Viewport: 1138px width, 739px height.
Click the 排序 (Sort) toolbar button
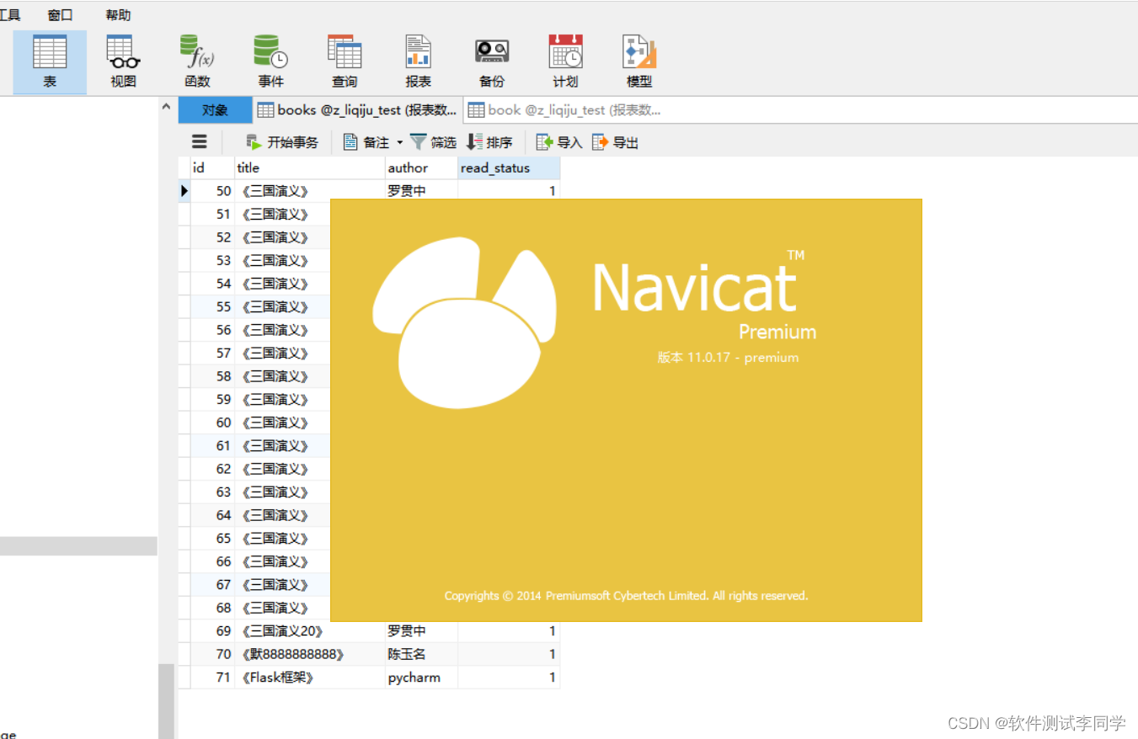pos(490,142)
